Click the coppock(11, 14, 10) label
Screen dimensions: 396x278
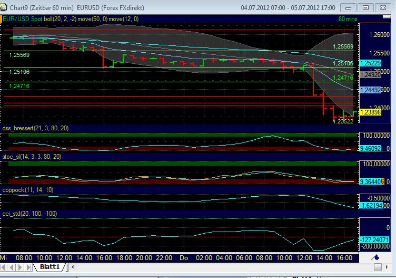[28, 190]
